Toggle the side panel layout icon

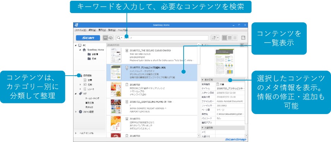click(x=243, y=38)
